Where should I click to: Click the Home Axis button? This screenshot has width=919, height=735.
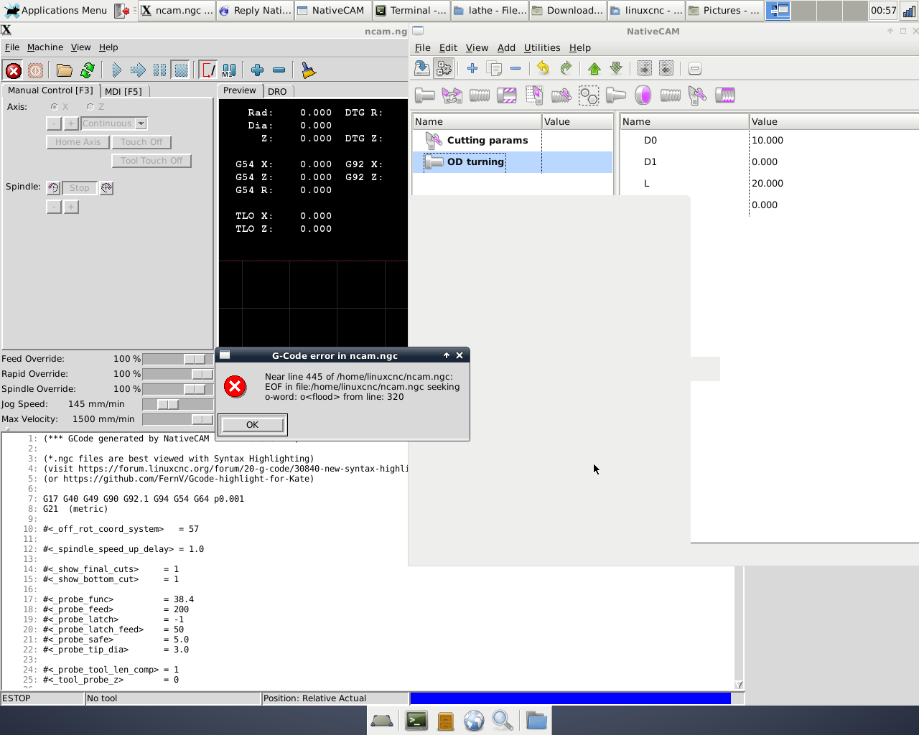click(x=78, y=142)
